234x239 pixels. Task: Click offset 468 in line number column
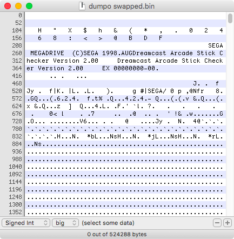click(17, 83)
